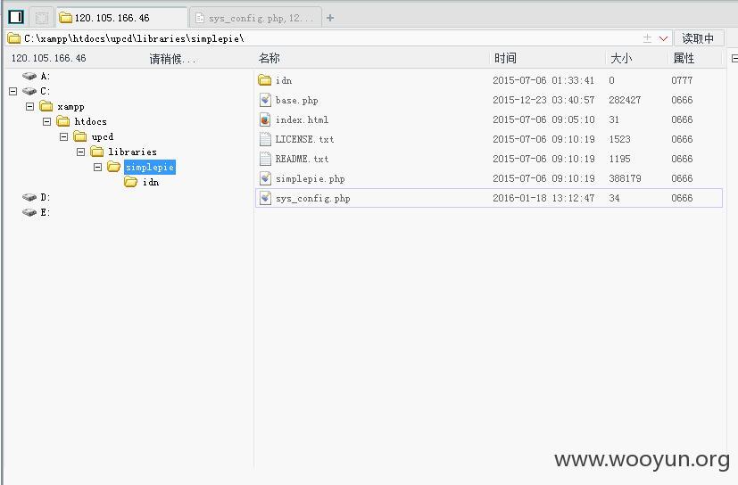The height and width of the screenshot is (485, 738).
Task: Sort files by 时间 column header
Action: (505, 58)
